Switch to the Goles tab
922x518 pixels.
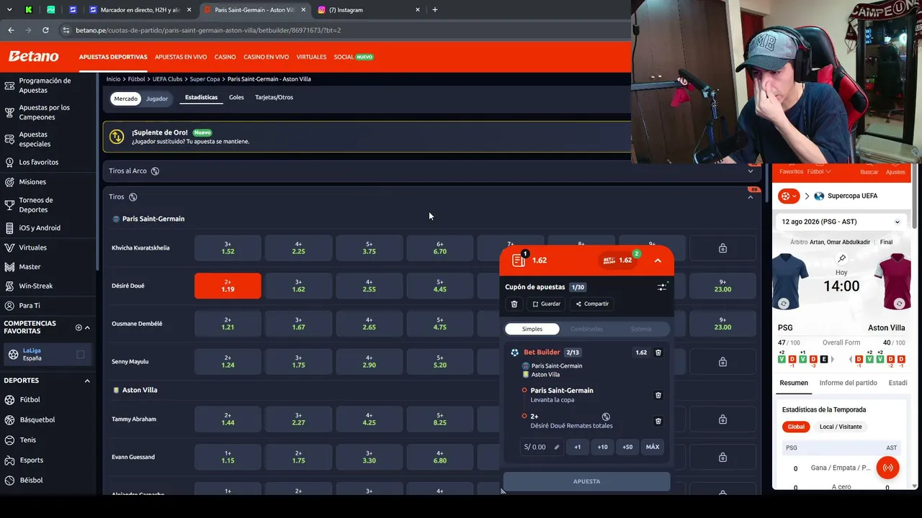tap(236, 98)
